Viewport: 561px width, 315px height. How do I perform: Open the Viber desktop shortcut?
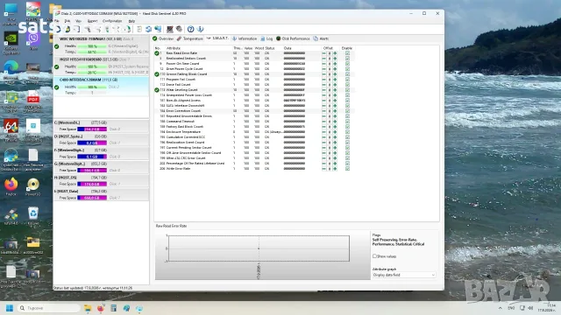coord(33,41)
